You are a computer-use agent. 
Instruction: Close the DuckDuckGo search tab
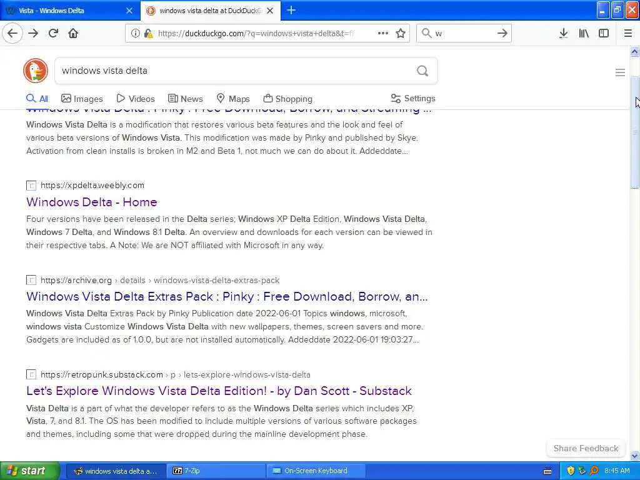point(270,11)
